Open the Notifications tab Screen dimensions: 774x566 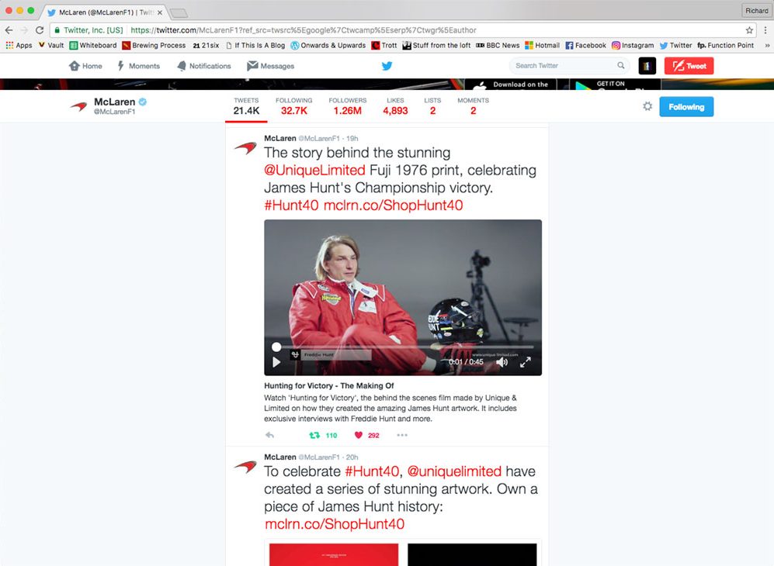click(x=204, y=66)
